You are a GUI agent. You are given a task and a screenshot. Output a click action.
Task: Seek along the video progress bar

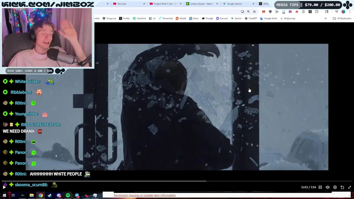(x=177, y=181)
